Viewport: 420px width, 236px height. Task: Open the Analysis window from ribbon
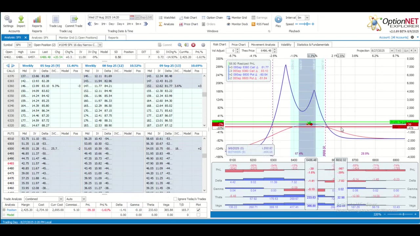166,24
